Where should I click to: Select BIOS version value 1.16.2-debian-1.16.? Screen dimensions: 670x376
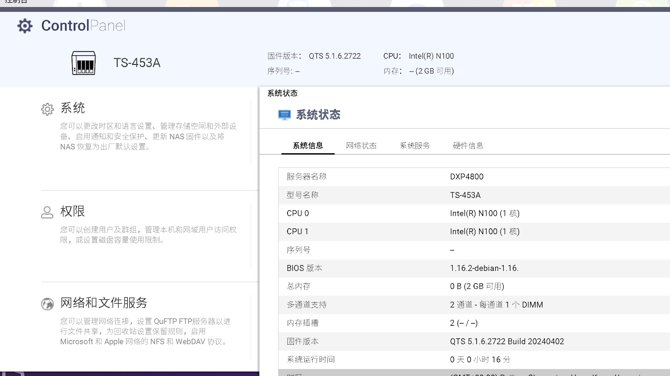tap(484, 268)
